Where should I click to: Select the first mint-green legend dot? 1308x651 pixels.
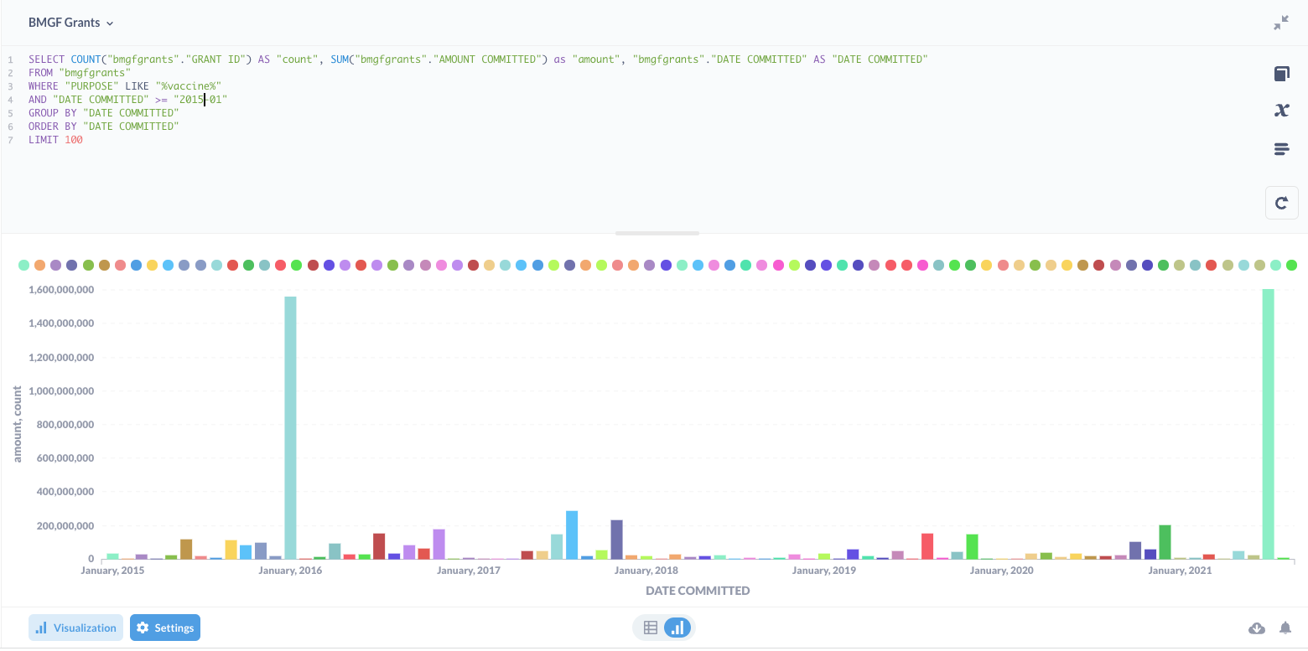pyautogui.click(x=24, y=265)
